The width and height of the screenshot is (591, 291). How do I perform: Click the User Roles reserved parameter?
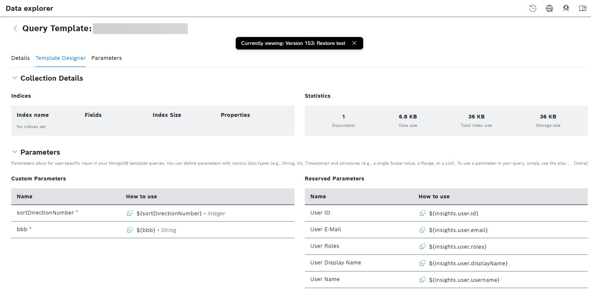[325, 246]
